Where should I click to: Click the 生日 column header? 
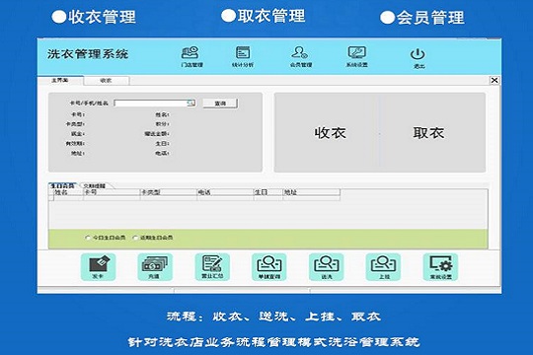coord(268,192)
